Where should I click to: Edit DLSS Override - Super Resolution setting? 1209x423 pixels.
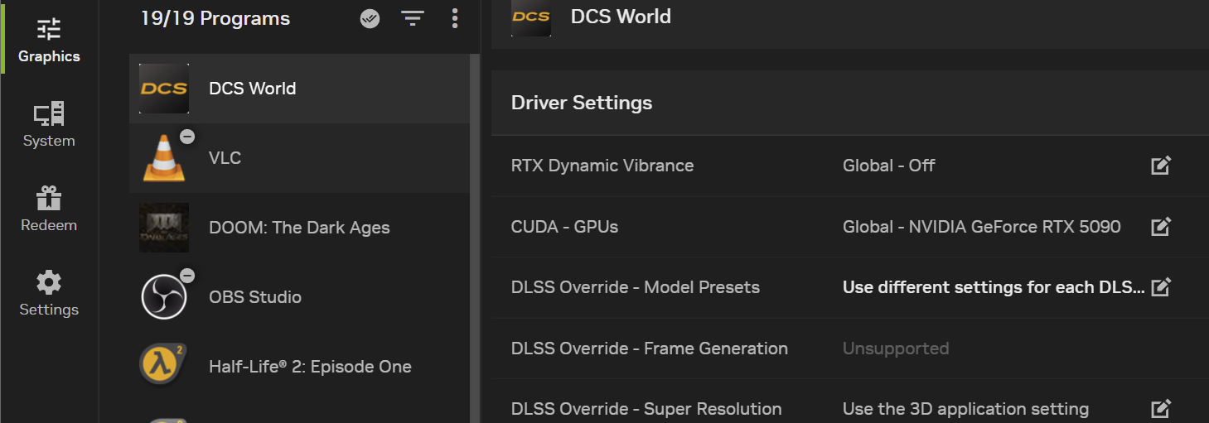coord(1161,409)
